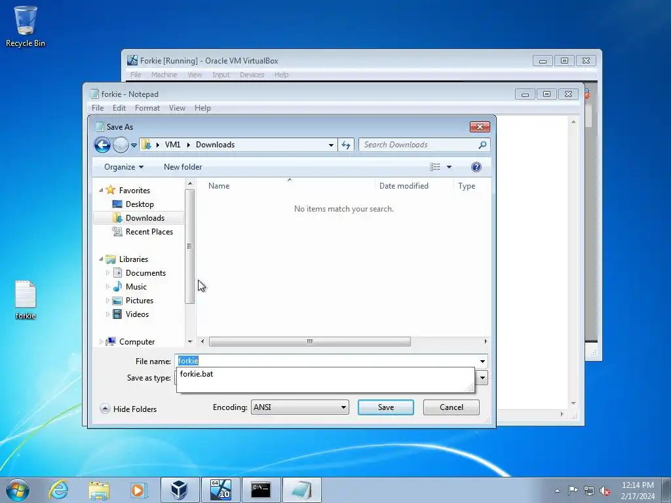Viewport: 671px width, 503px height.
Task: Click the taskbar clock showing 12:14 PM
Action: (637, 490)
